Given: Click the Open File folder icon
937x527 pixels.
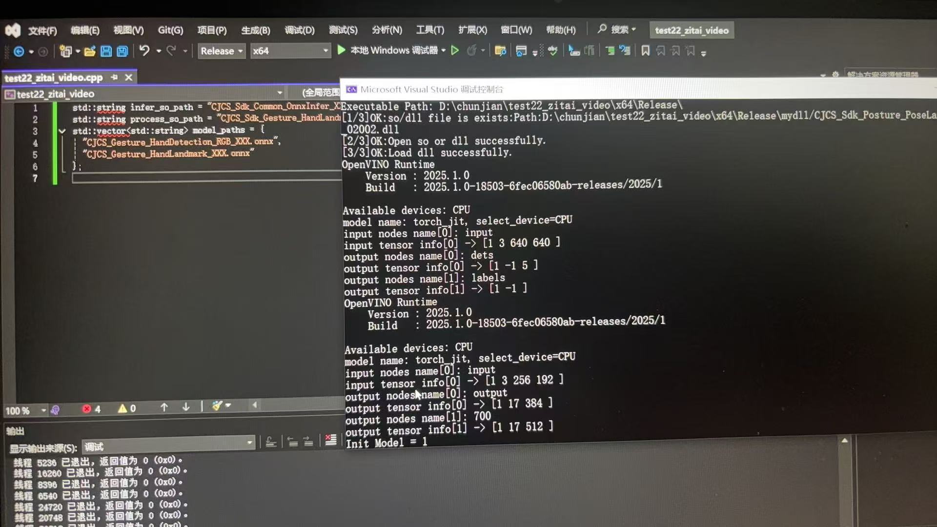Looking at the screenshot, I should pyautogui.click(x=89, y=51).
